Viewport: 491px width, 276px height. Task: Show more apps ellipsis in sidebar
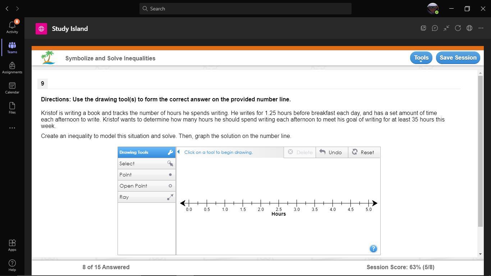tap(12, 128)
